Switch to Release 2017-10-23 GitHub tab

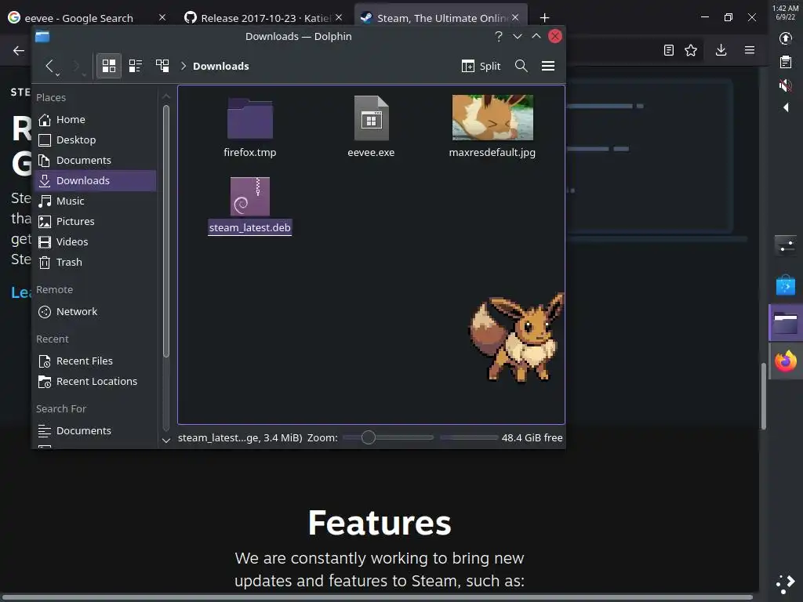coord(265,18)
